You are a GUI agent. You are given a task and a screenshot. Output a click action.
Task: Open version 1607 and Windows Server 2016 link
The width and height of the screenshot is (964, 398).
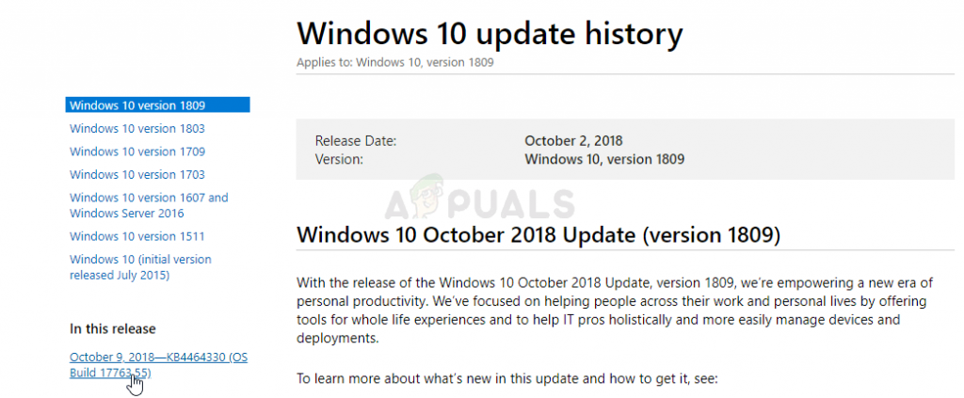coord(149,205)
